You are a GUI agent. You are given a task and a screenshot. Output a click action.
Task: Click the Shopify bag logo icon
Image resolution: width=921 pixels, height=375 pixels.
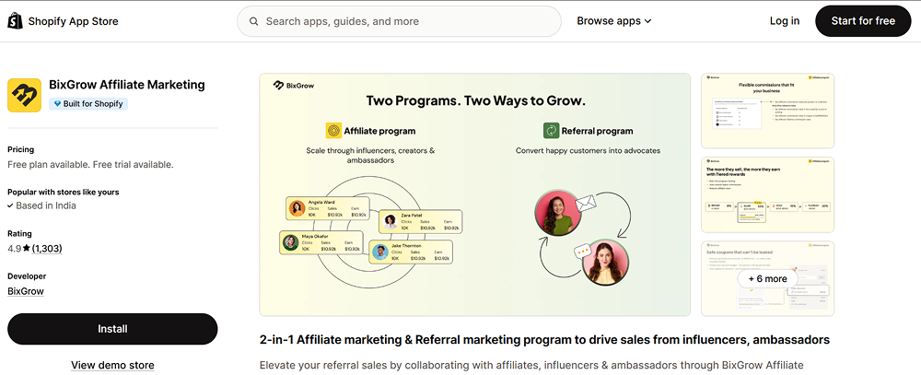[15, 21]
